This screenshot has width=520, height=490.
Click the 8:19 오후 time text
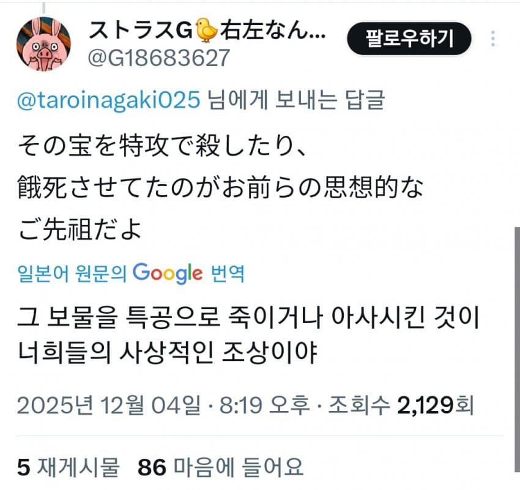coord(264,405)
